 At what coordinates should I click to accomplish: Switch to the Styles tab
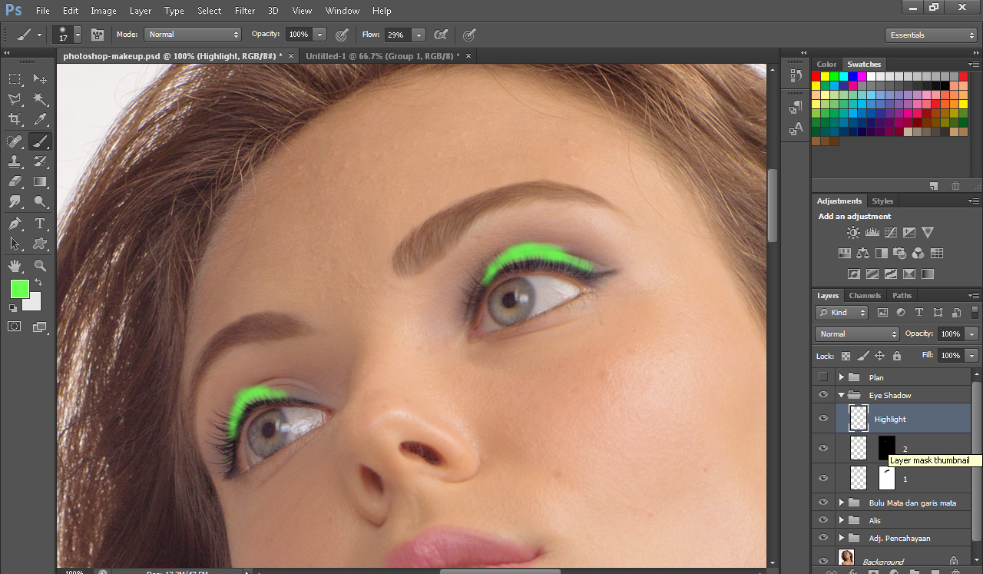882,201
